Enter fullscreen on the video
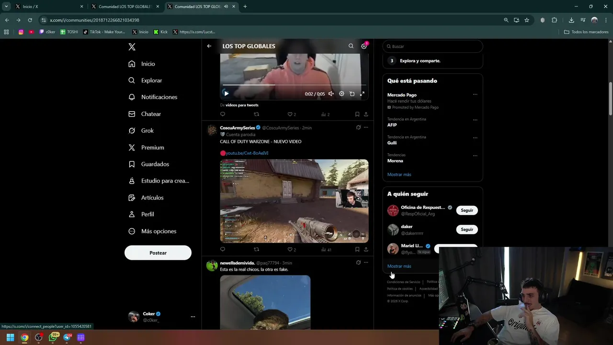 coord(362,94)
